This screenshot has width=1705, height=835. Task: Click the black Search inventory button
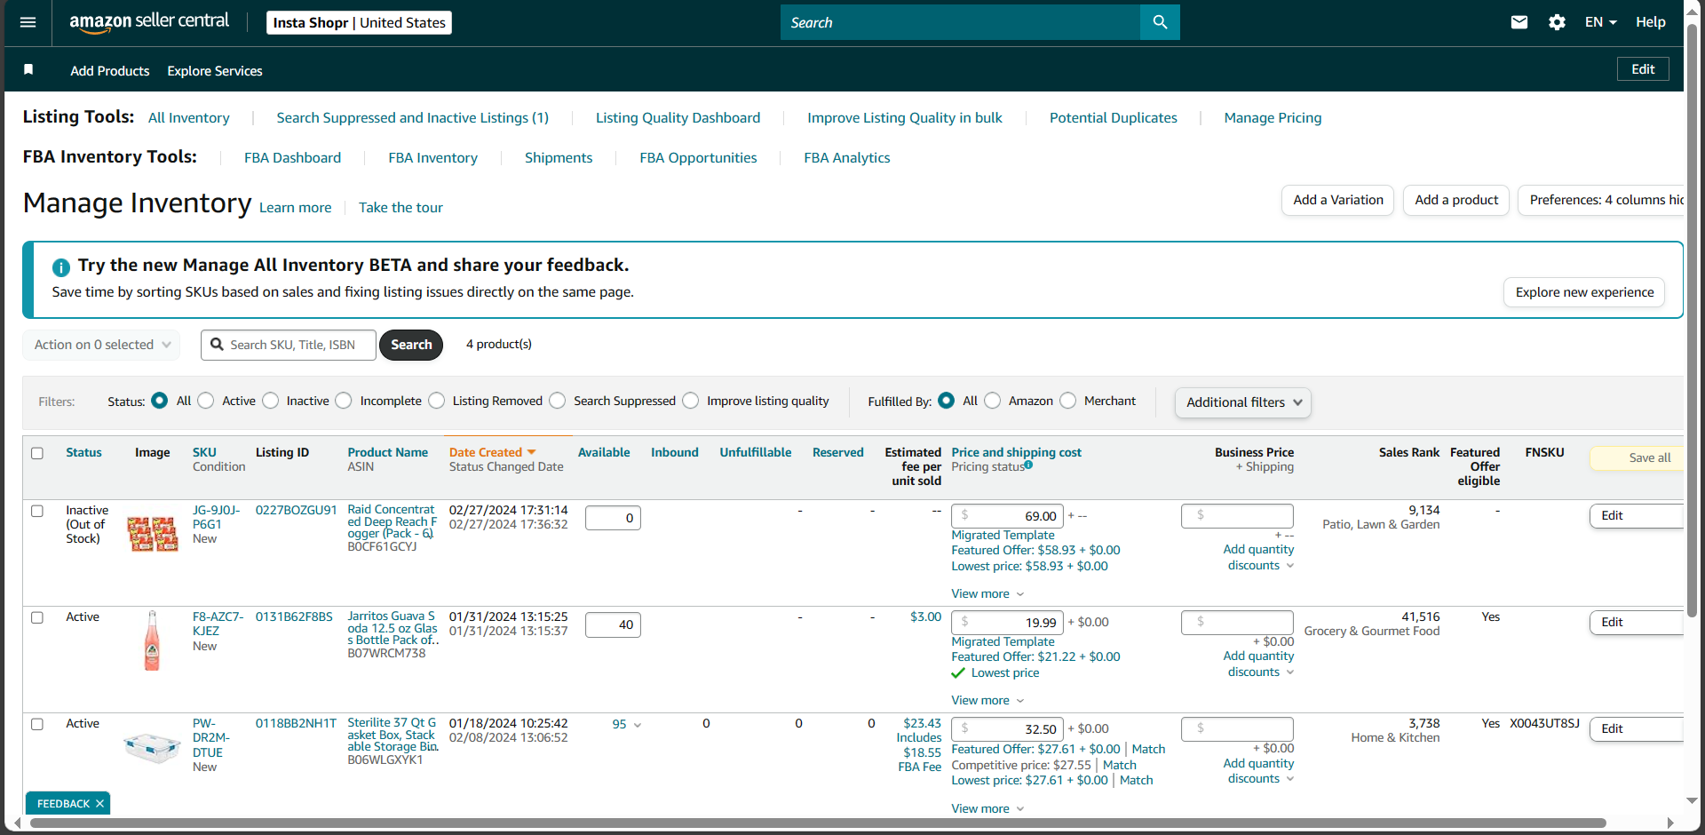[x=411, y=345]
